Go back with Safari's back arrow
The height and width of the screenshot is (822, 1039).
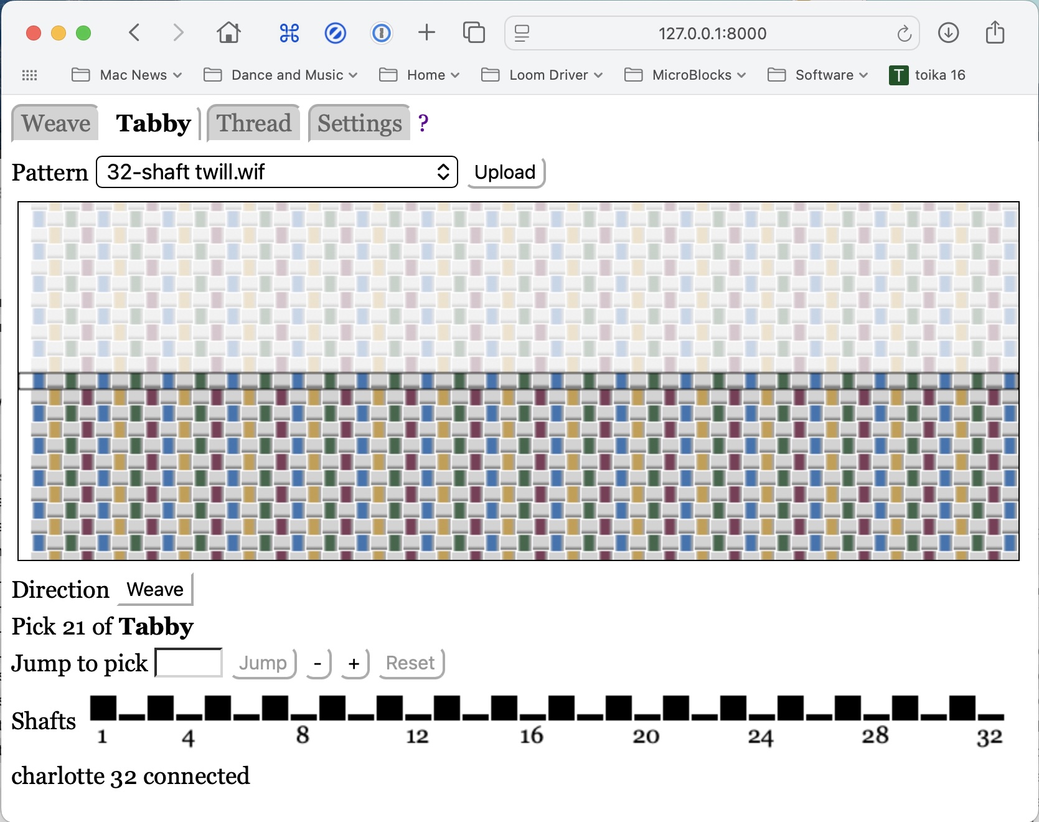pos(134,32)
